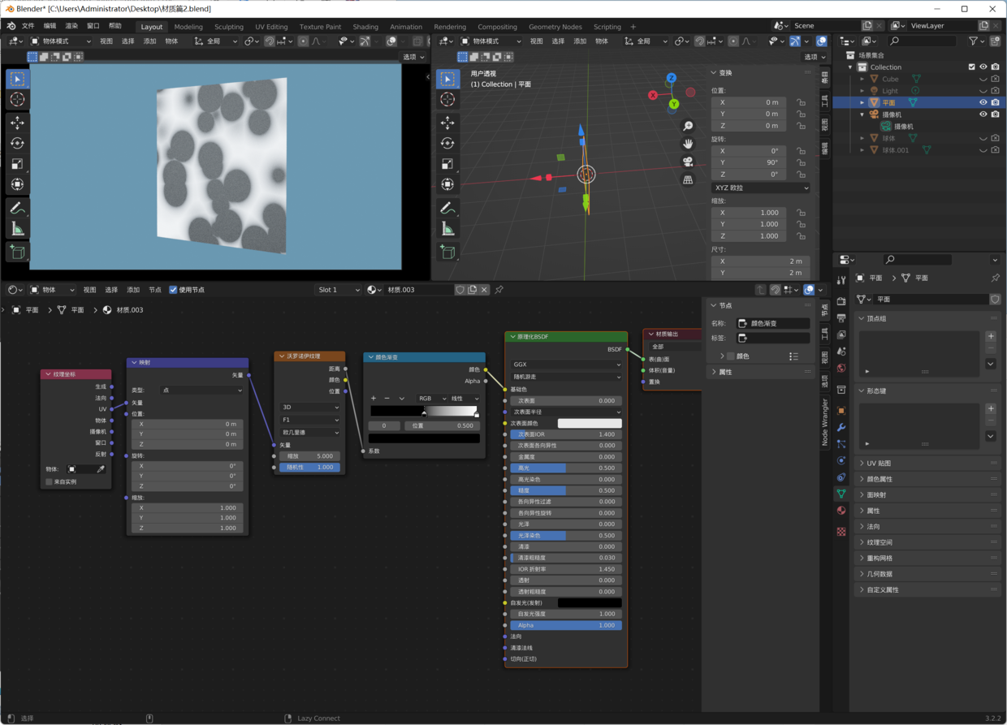This screenshot has height=725, width=1007.
Task: Toggle visibility eye for Collection in outliner
Action: pyautogui.click(x=983, y=67)
